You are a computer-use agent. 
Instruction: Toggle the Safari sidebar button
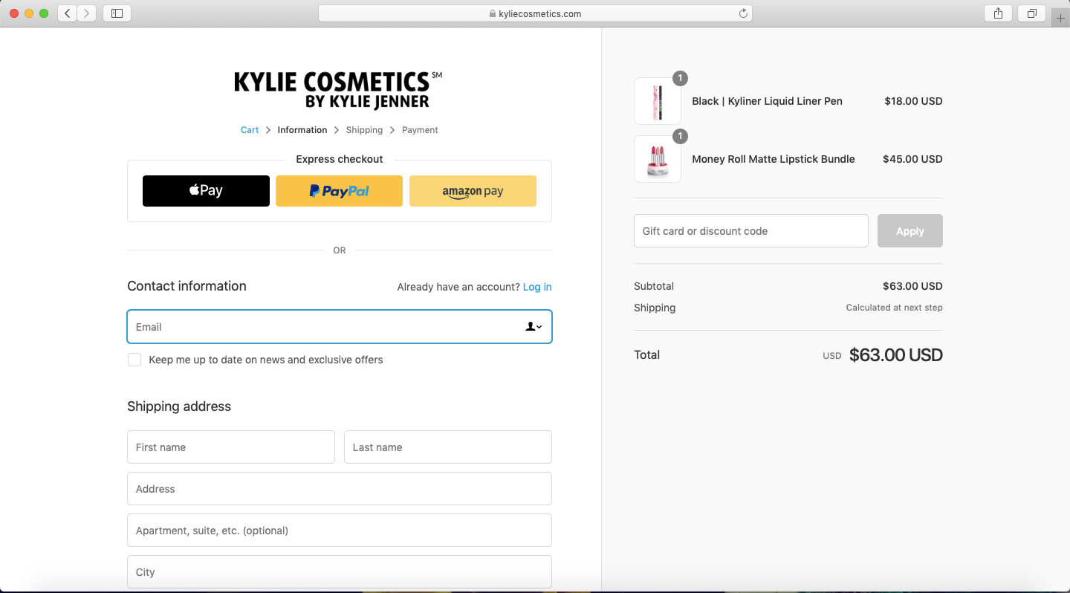[117, 13]
